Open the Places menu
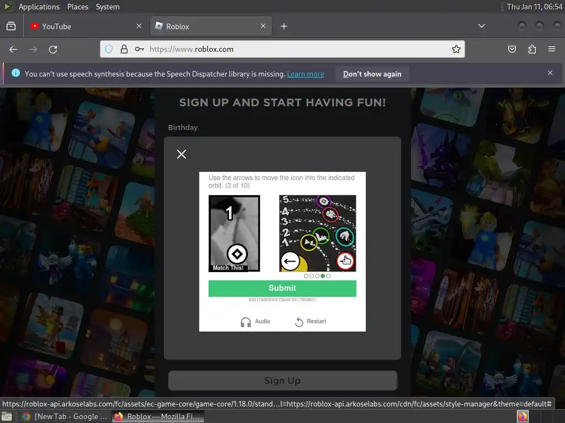 click(x=78, y=7)
